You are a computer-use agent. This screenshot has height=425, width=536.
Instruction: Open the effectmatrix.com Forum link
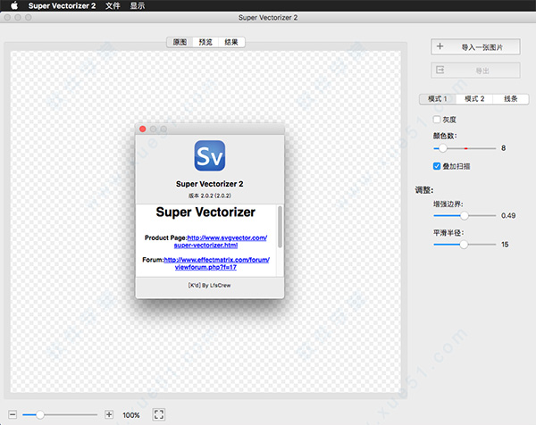pyautogui.click(x=217, y=263)
